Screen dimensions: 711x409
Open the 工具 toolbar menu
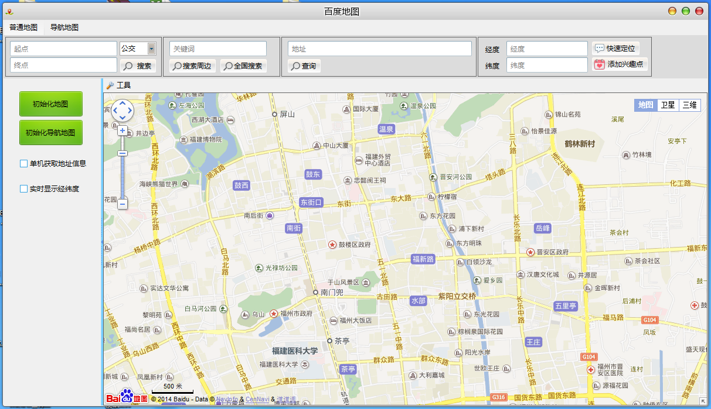pos(119,85)
